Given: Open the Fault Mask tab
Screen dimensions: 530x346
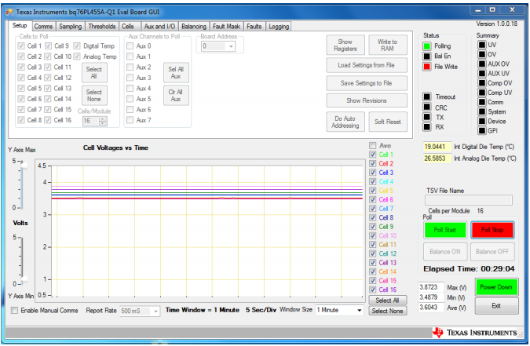Looking at the screenshot, I should point(226,27).
